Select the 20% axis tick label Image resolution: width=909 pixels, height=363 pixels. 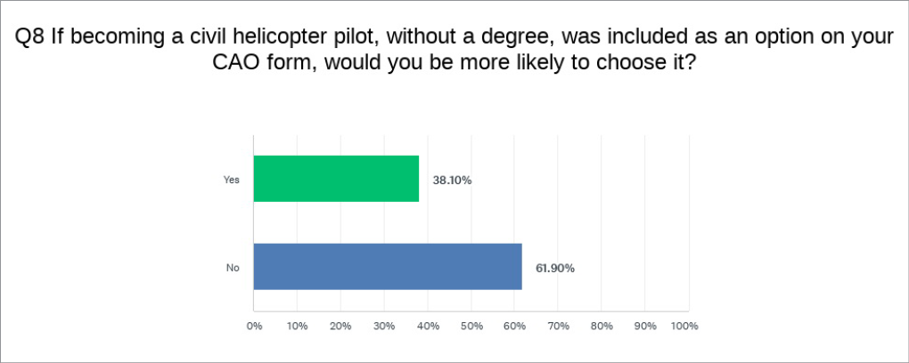(340, 326)
